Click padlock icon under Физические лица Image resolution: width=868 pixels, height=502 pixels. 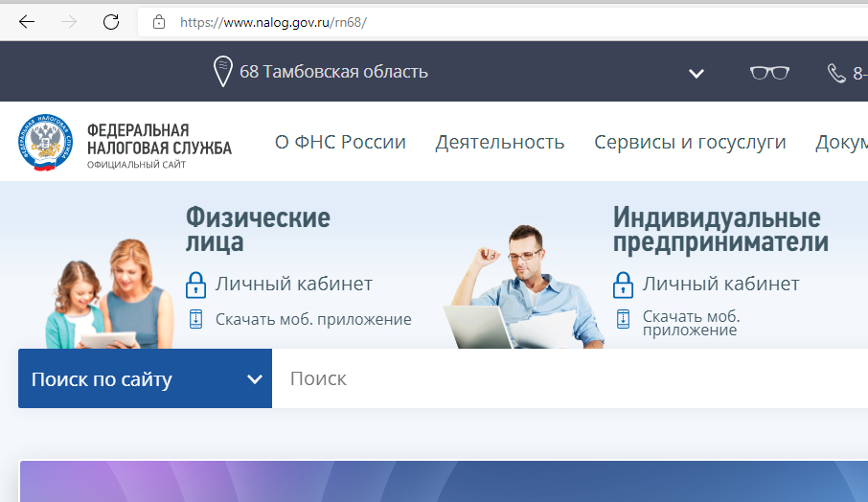pos(195,285)
